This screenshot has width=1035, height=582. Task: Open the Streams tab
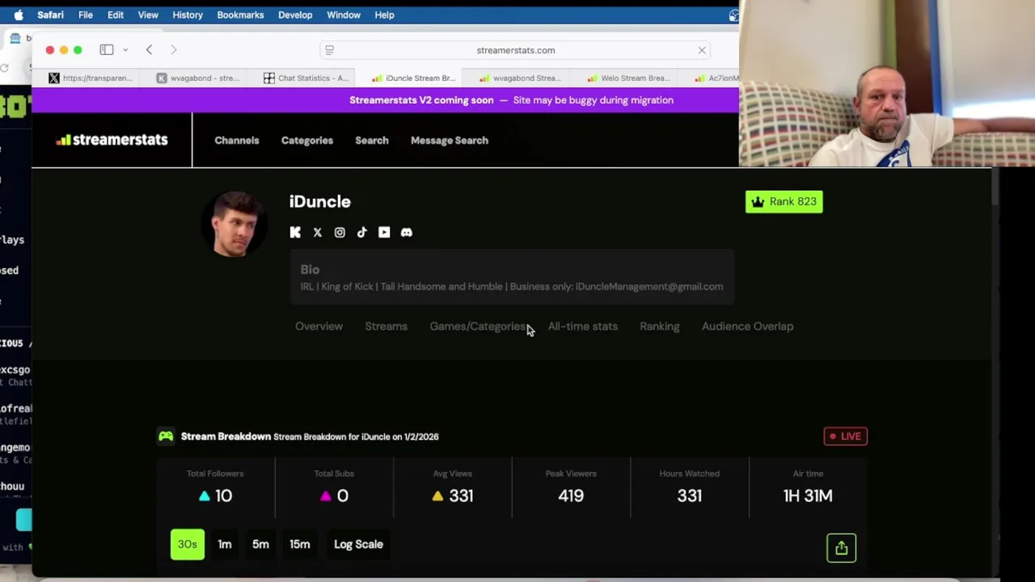point(386,327)
